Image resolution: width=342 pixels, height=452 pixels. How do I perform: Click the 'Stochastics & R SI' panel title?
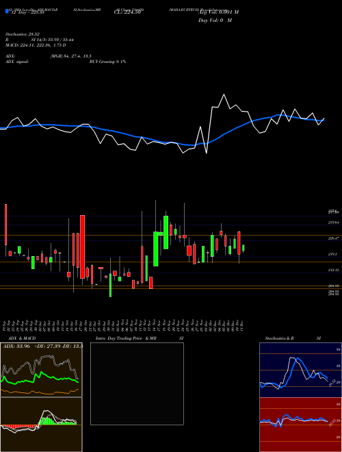pos(293,338)
